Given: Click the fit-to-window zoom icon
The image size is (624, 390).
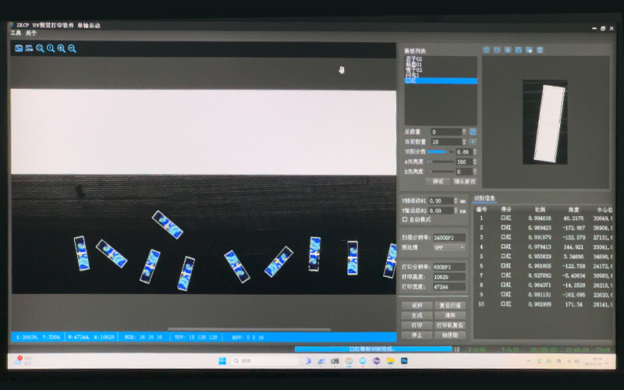Looking at the screenshot, I should tap(40, 48).
